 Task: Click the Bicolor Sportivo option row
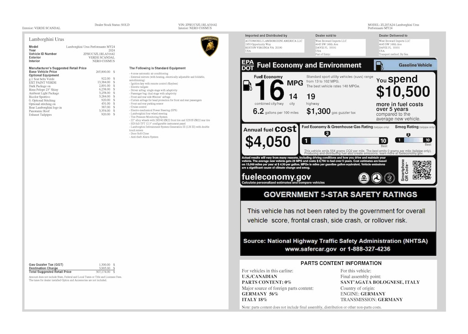point(72,97)
